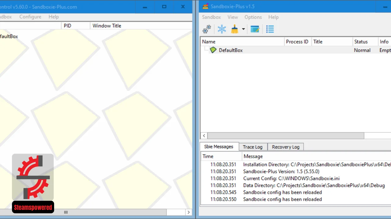
Task: Click the Info column header
Action: [x=385, y=42]
